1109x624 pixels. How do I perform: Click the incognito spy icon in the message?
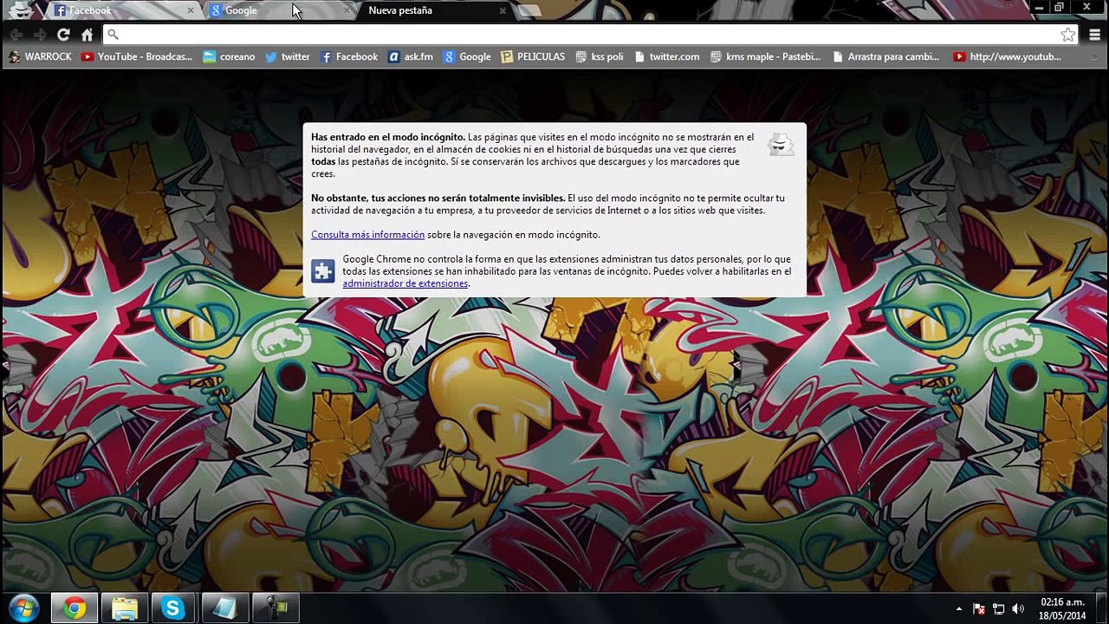tap(781, 145)
